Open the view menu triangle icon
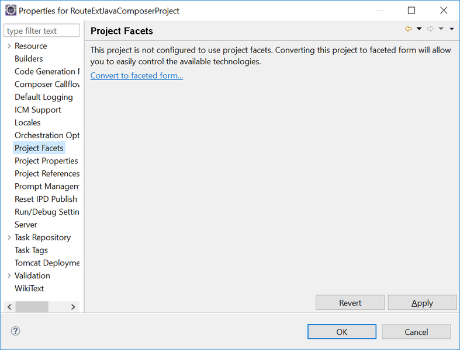The image size is (460, 350). pos(452,29)
